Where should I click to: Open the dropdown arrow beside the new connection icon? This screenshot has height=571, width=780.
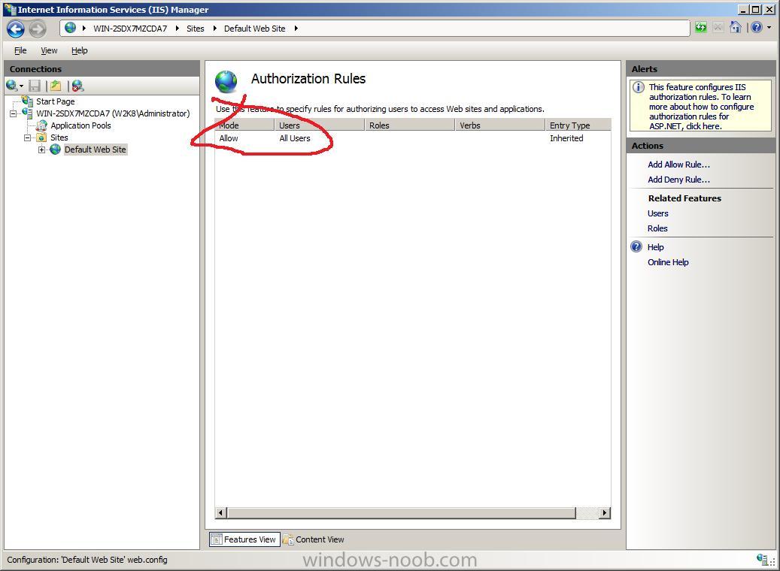click(x=21, y=86)
